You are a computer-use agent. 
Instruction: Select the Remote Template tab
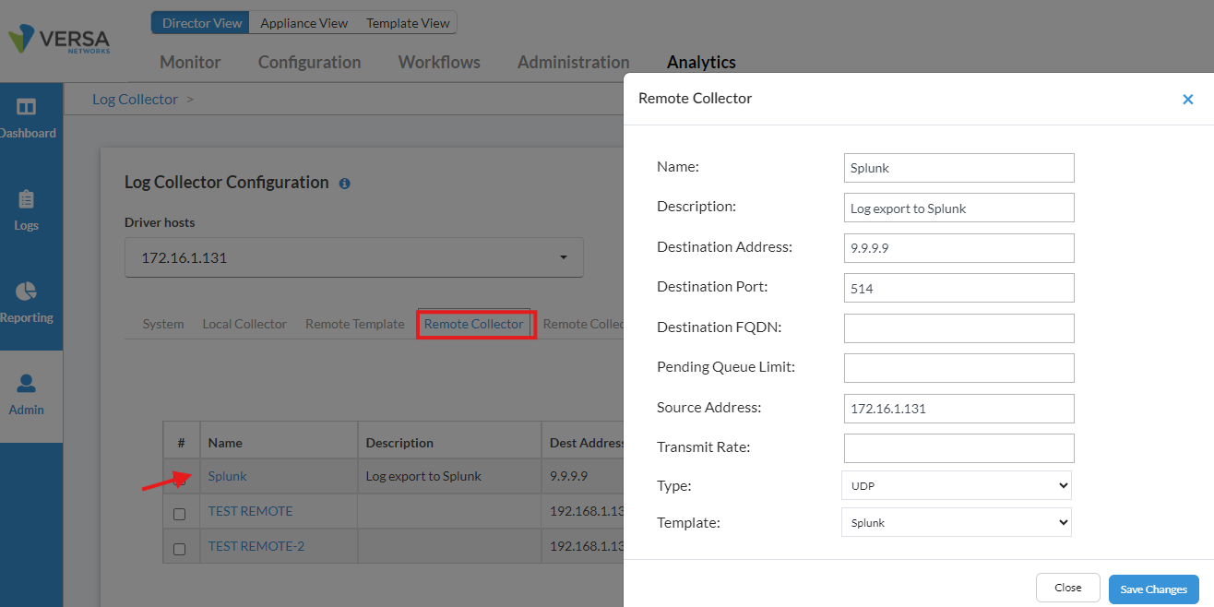tap(355, 324)
